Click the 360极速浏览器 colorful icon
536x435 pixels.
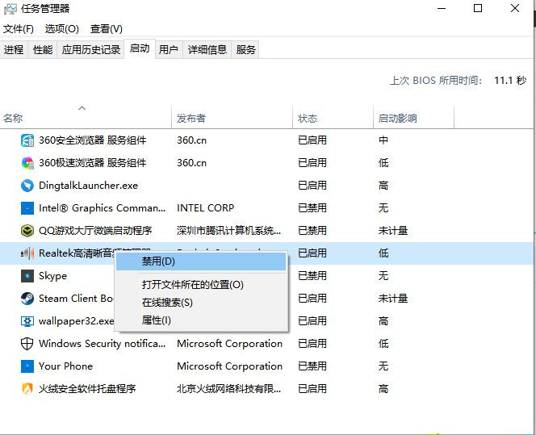pos(27,163)
